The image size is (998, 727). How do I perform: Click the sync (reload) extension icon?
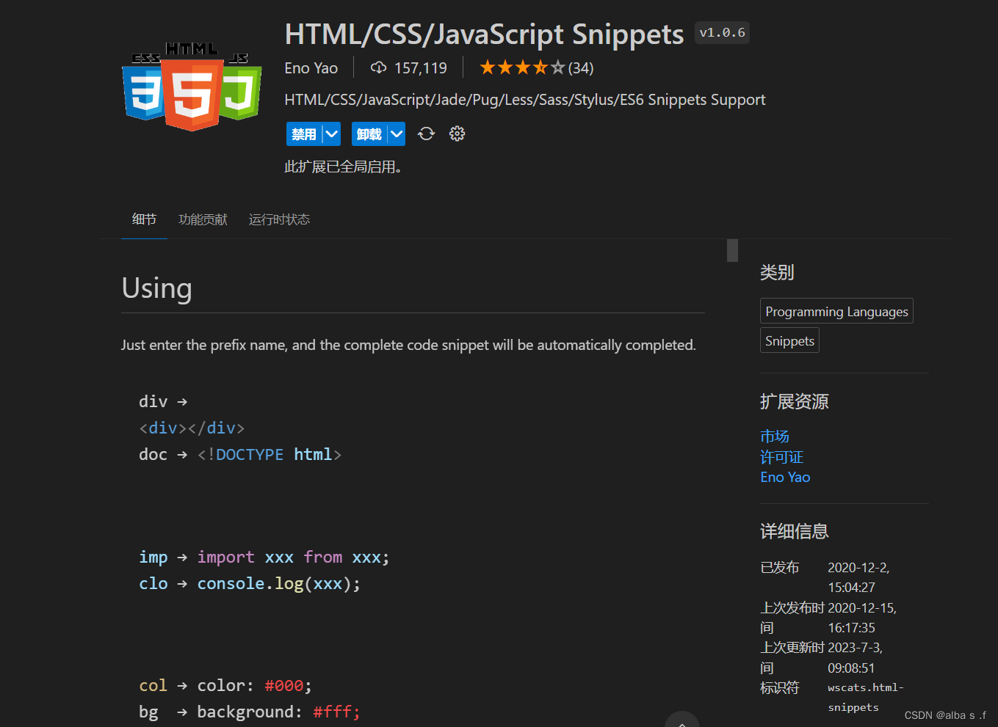(426, 134)
